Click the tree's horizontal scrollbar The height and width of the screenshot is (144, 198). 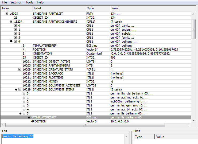click(x=96, y=125)
